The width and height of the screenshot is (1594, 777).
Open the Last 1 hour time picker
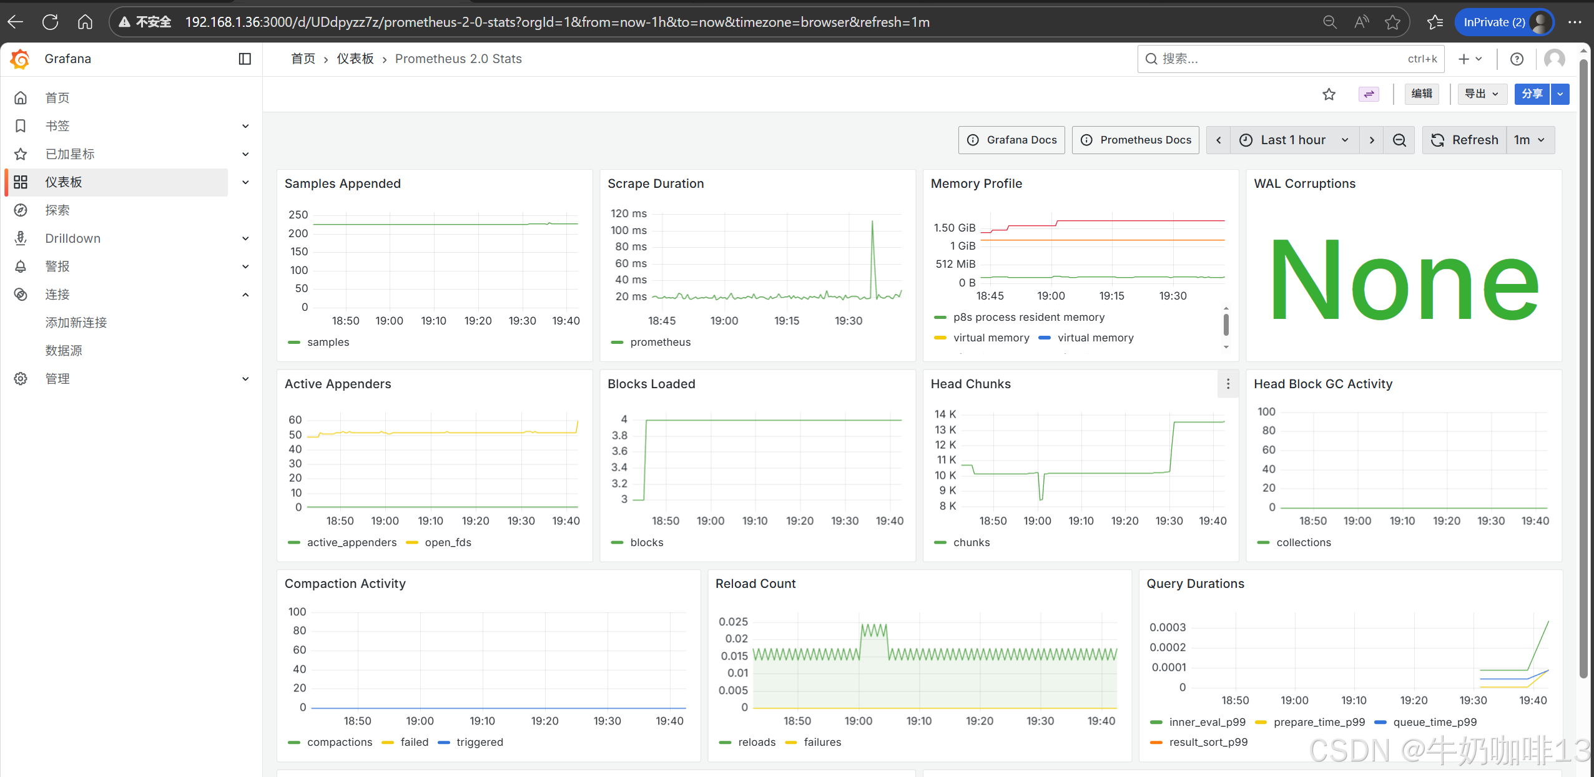(x=1293, y=140)
